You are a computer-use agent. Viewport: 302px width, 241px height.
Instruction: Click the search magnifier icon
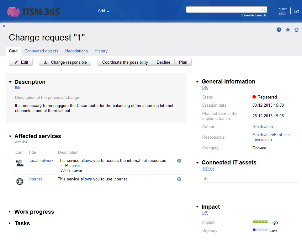(x=264, y=9)
